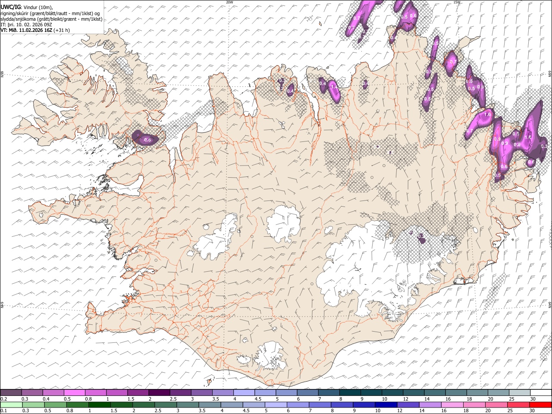
Task: Click the '25' label in the lower legend row
Action: [x=511, y=411]
